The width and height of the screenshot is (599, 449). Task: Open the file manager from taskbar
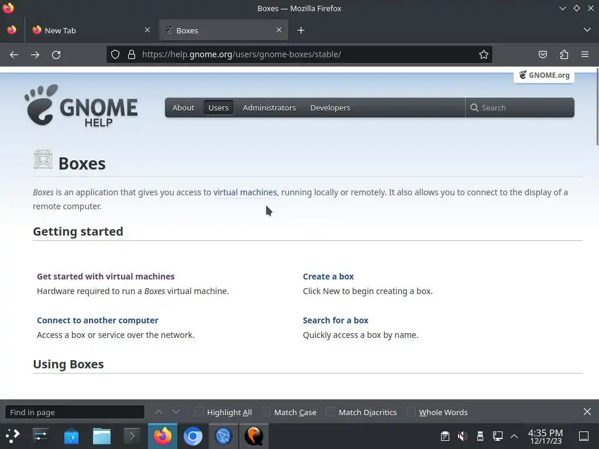coord(102,436)
